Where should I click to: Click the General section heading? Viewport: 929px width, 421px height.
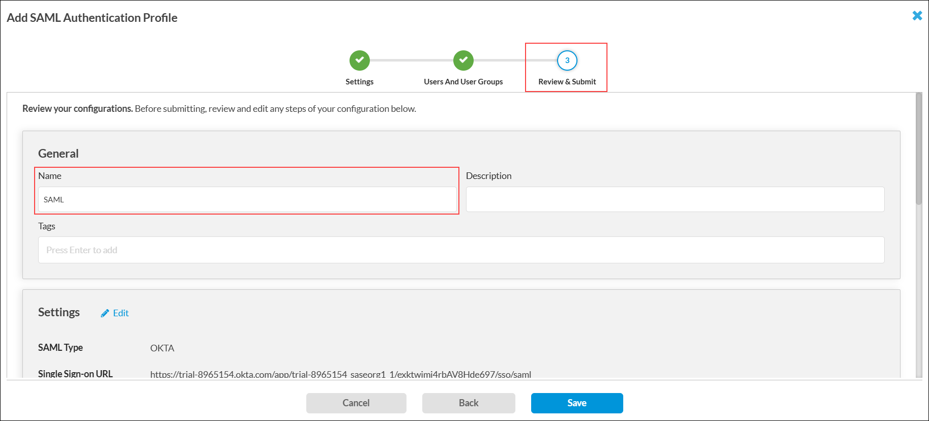(59, 154)
